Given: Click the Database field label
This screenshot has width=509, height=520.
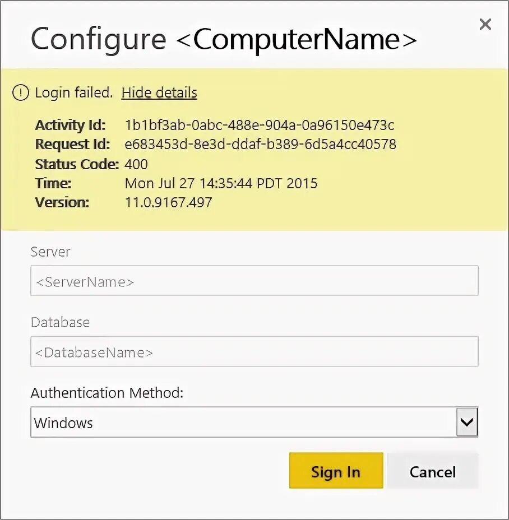Looking at the screenshot, I should [60, 322].
